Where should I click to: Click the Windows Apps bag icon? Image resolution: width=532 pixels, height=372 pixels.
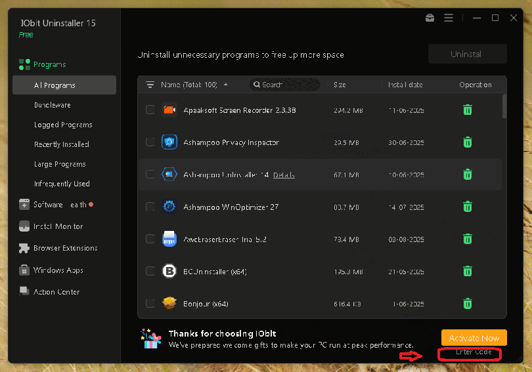[x=24, y=270]
